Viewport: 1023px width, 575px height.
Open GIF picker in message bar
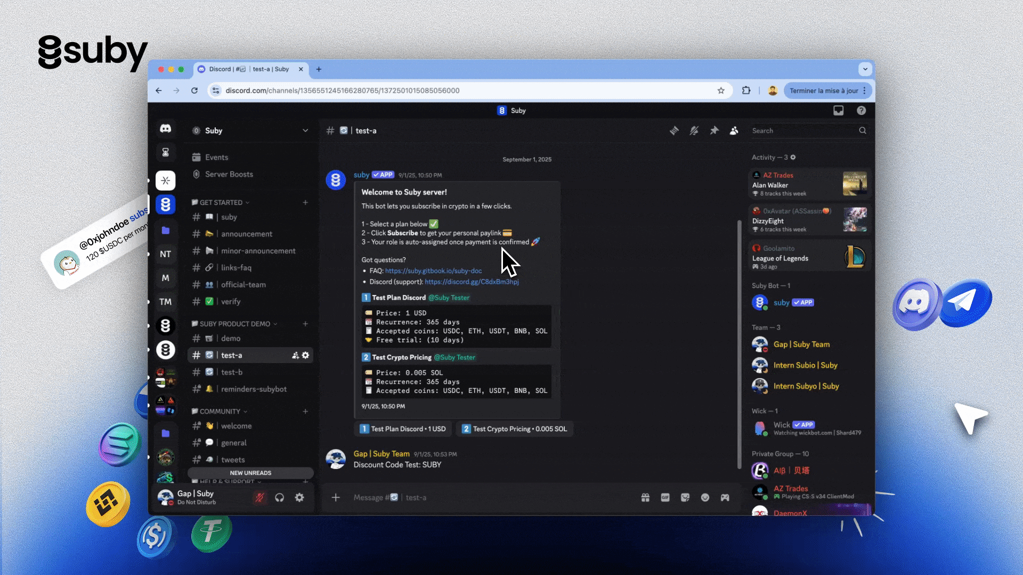point(665,497)
